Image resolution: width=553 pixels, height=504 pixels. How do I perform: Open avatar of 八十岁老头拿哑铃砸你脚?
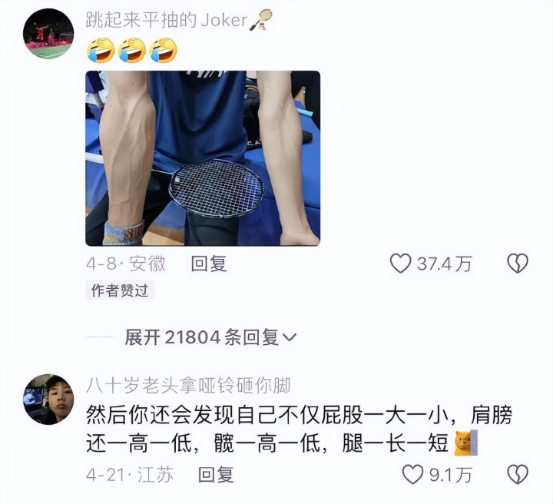48,399
